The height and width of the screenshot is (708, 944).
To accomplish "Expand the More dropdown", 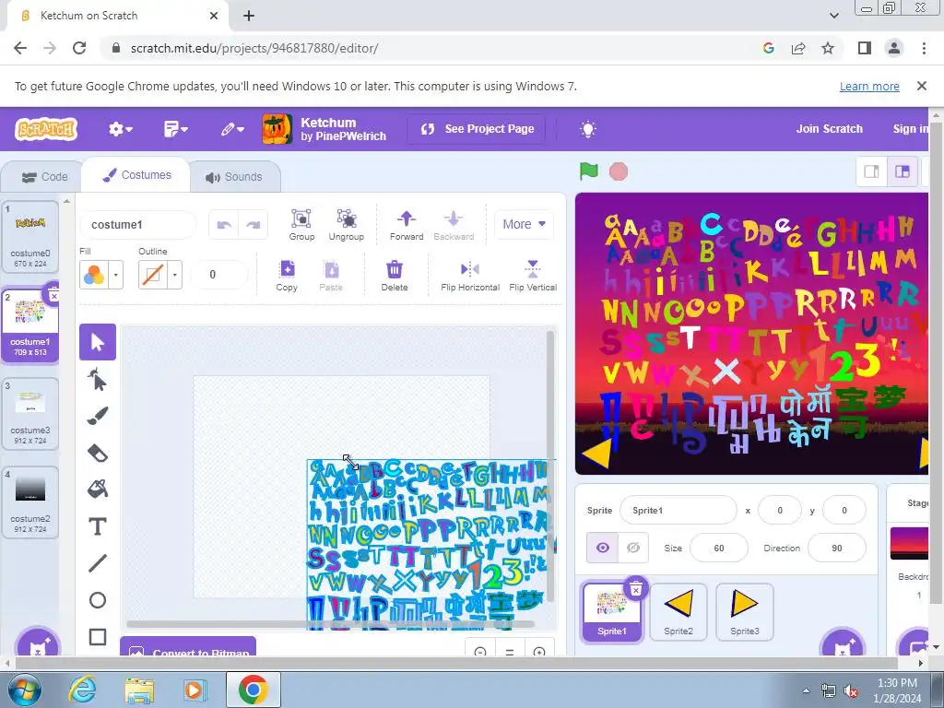I will click(x=524, y=224).
